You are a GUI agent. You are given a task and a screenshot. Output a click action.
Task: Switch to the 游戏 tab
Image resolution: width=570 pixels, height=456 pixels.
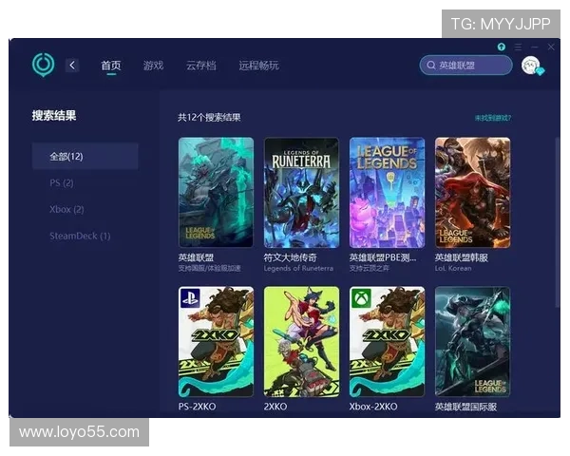[153, 66]
